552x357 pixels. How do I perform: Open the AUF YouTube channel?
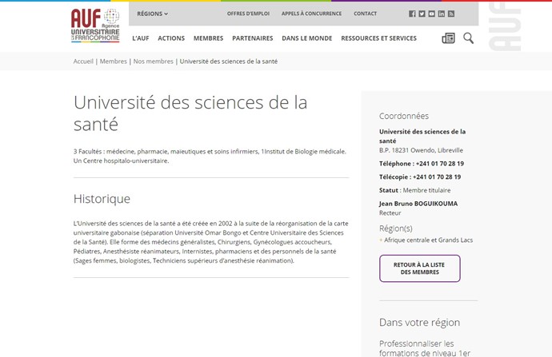[x=431, y=14]
